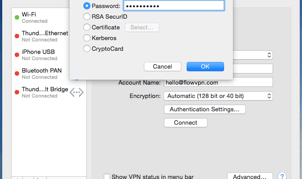Open Authentication Settings
Viewport: 302px width, 179px height.
point(204,109)
